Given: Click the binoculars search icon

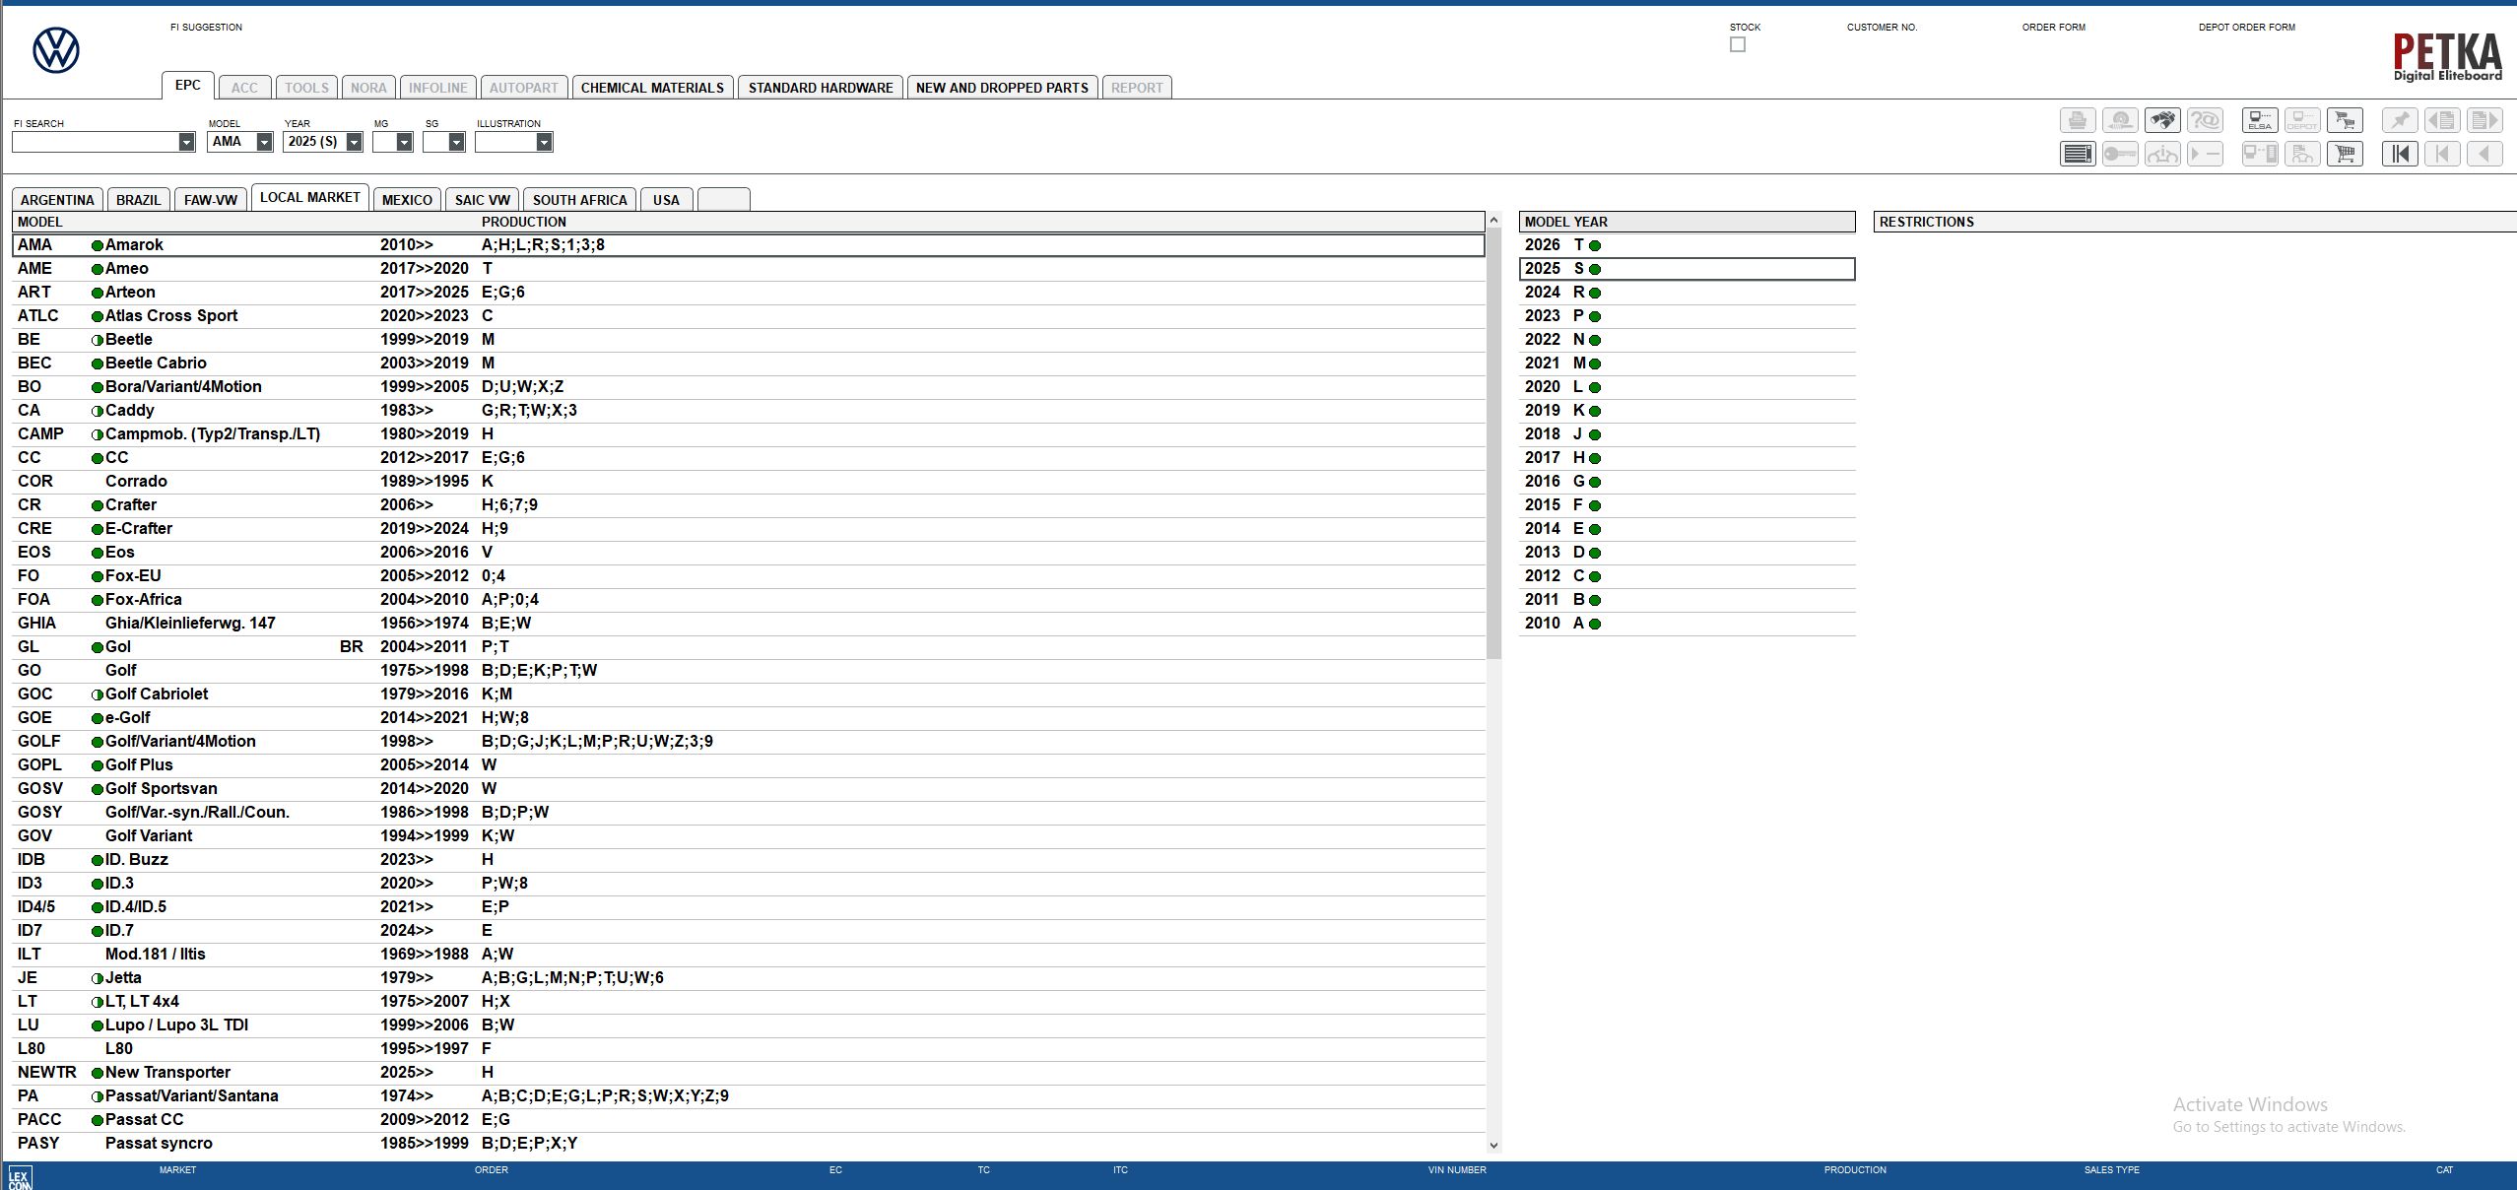Looking at the screenshot, I should [2162, 121].
